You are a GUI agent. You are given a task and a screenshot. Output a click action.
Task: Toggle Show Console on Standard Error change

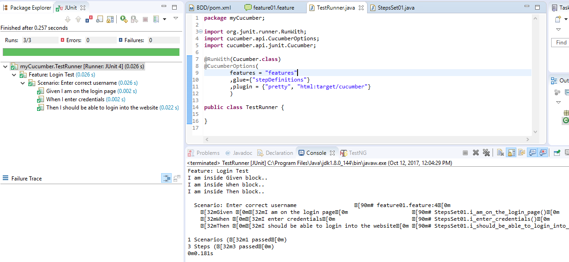(543, 153)
